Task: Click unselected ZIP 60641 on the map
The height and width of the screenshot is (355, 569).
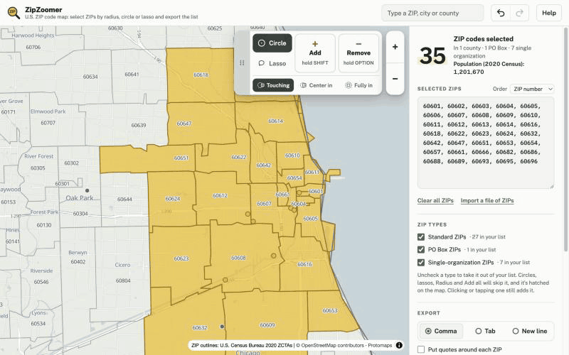Action: 132,75
